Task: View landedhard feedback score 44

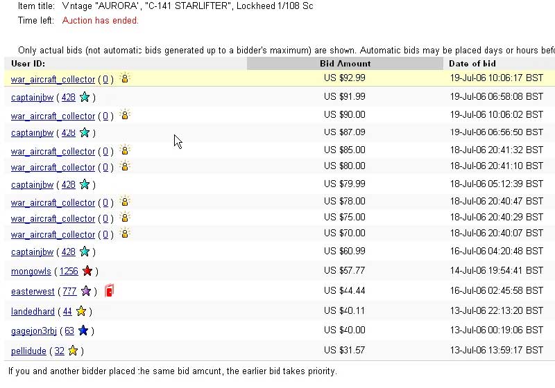Action: point(67,312)
